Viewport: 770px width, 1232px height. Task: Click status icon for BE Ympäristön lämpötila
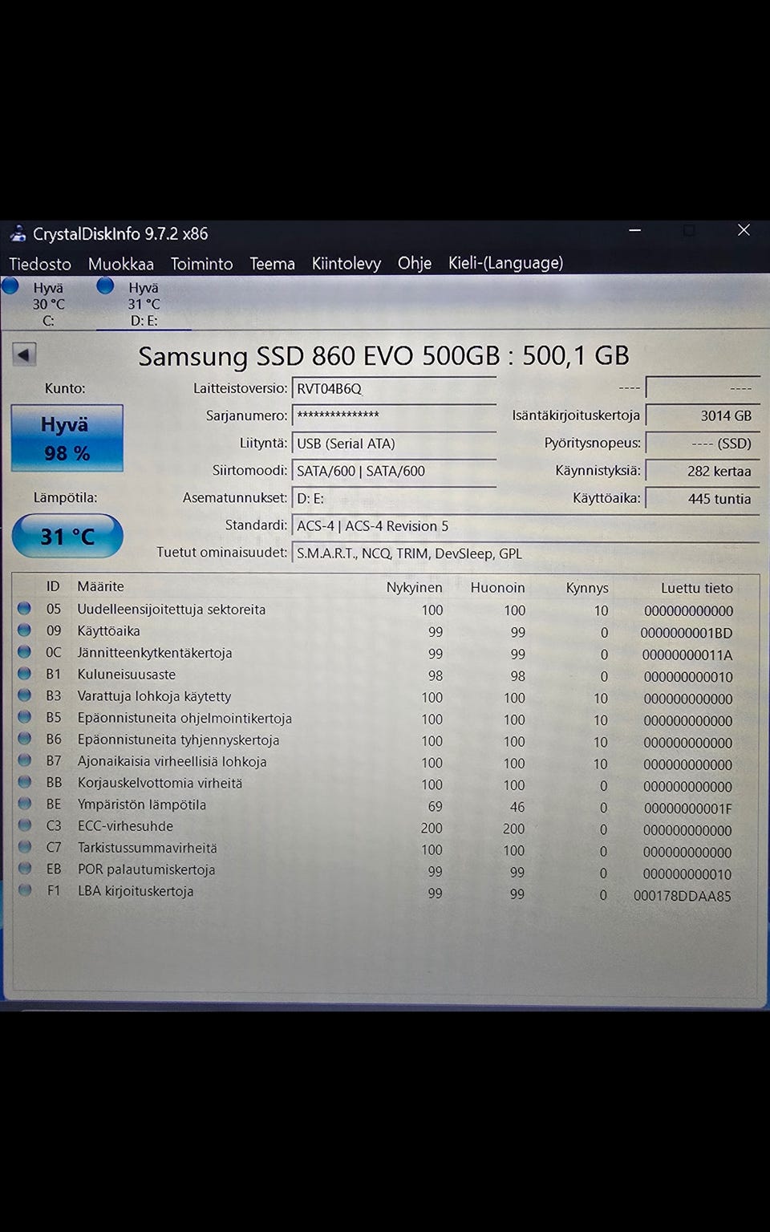tap(25, 804)
